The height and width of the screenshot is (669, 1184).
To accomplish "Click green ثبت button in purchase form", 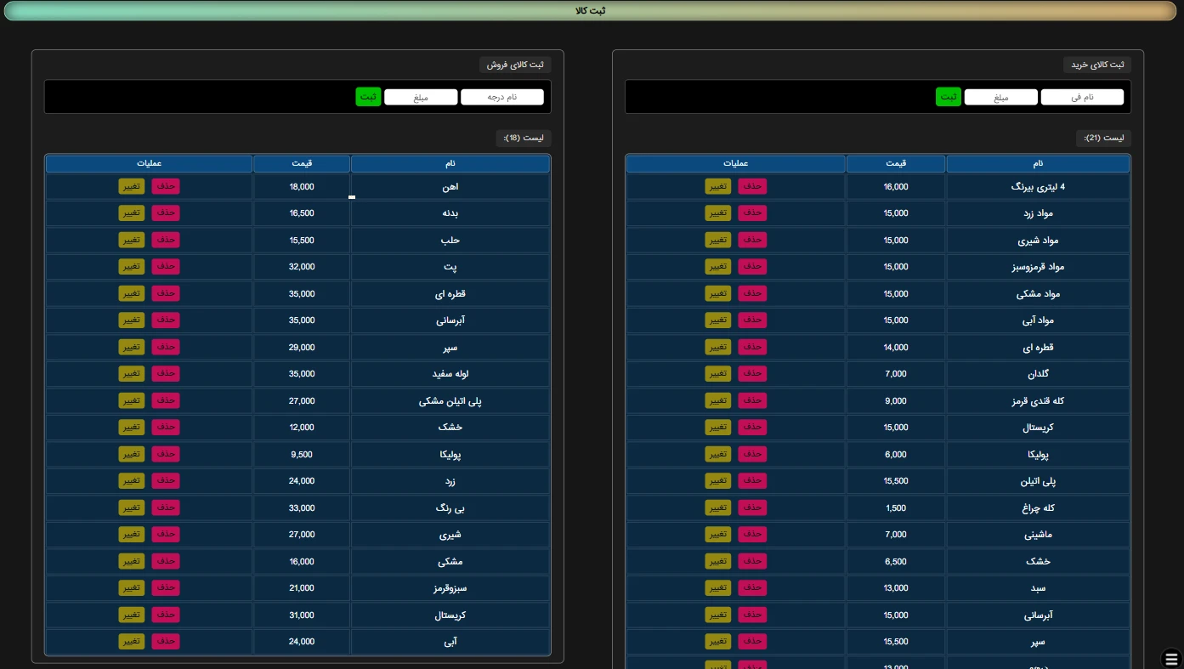I will (x=948, y=97).
